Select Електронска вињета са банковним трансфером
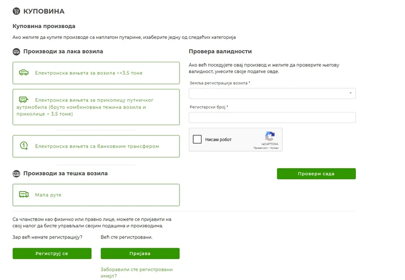This screenshot has width=405, height=280. [x=97, y=146]
